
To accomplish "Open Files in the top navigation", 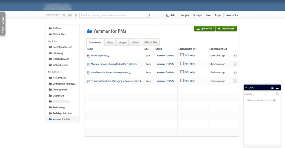I will point(208,15).
